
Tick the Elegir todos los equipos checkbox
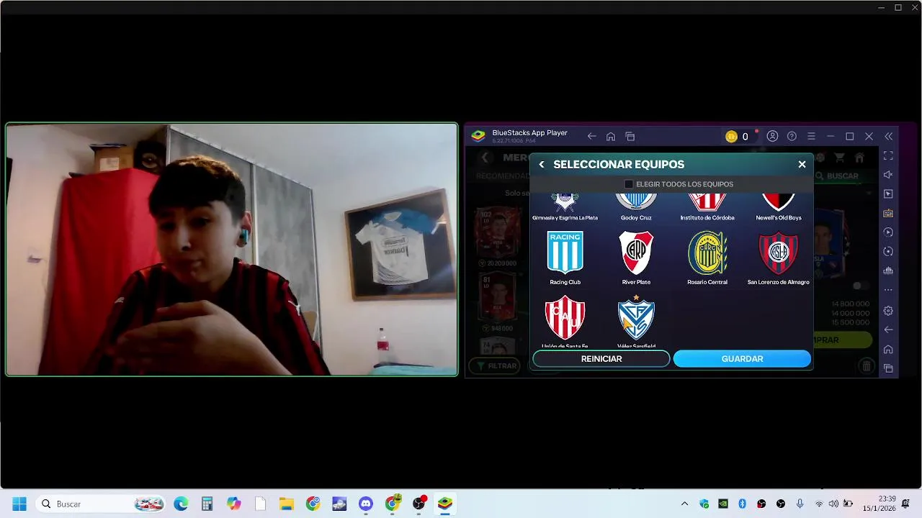629,184
